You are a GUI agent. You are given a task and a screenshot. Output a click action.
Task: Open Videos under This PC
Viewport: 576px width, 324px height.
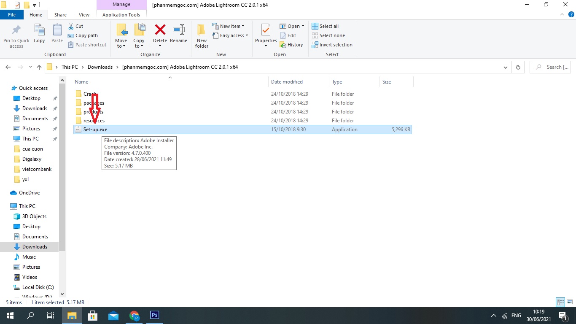(30, 277)
